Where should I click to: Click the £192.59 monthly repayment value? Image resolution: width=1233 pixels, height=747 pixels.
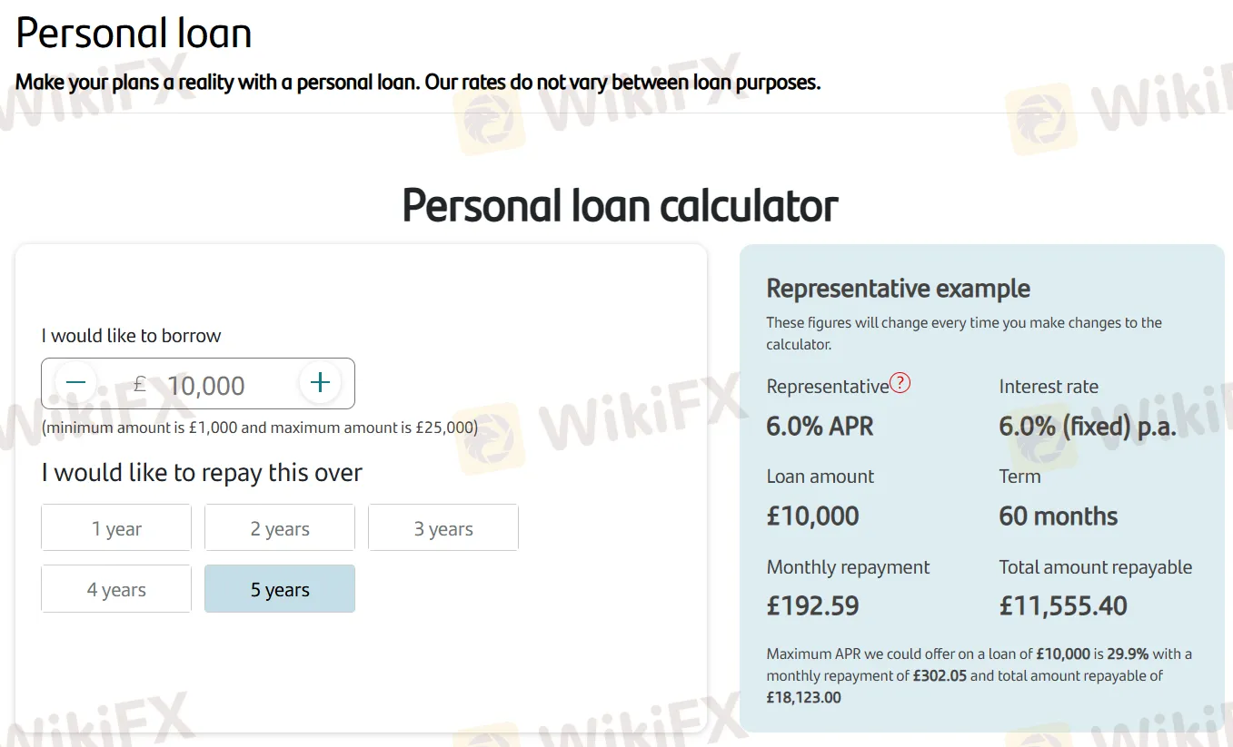[x=812, y=605]
